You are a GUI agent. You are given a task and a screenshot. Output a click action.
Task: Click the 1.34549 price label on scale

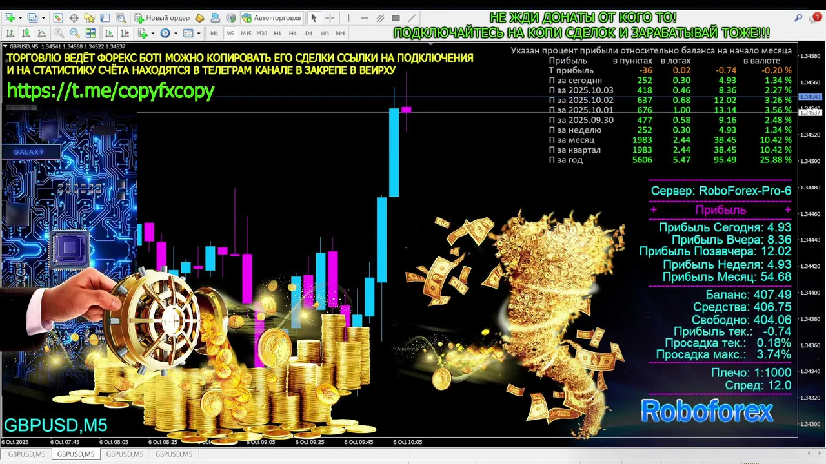pos(810,97)
